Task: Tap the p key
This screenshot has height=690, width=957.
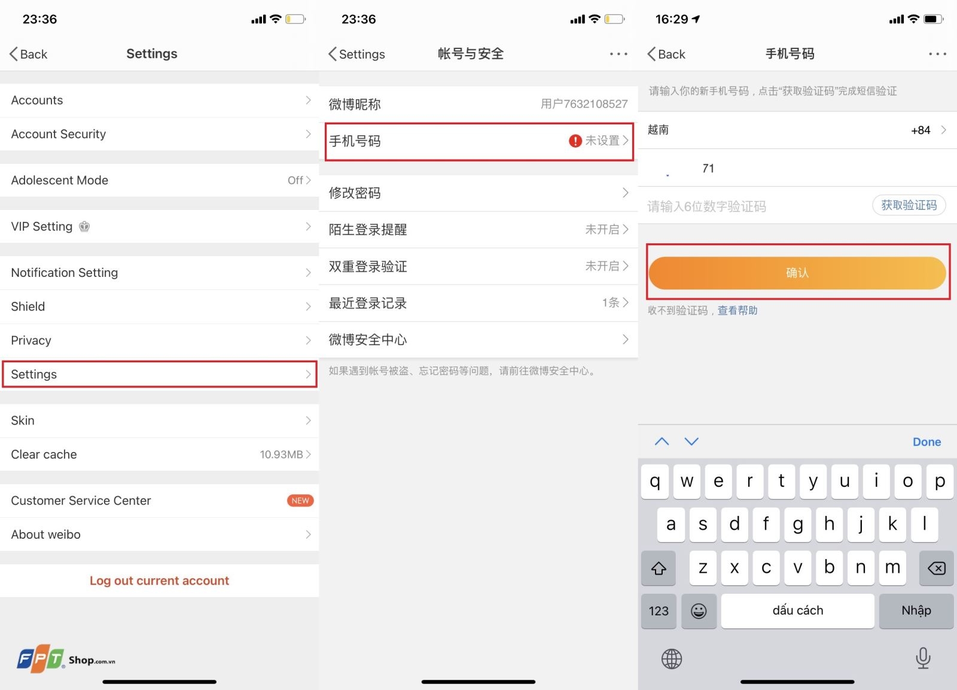Action: 940,481
